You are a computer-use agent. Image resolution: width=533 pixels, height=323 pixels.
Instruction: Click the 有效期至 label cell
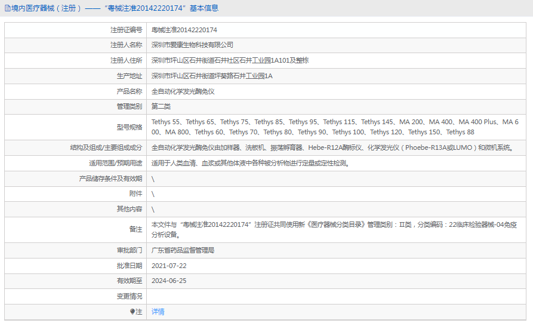click(x=75, y=281)
